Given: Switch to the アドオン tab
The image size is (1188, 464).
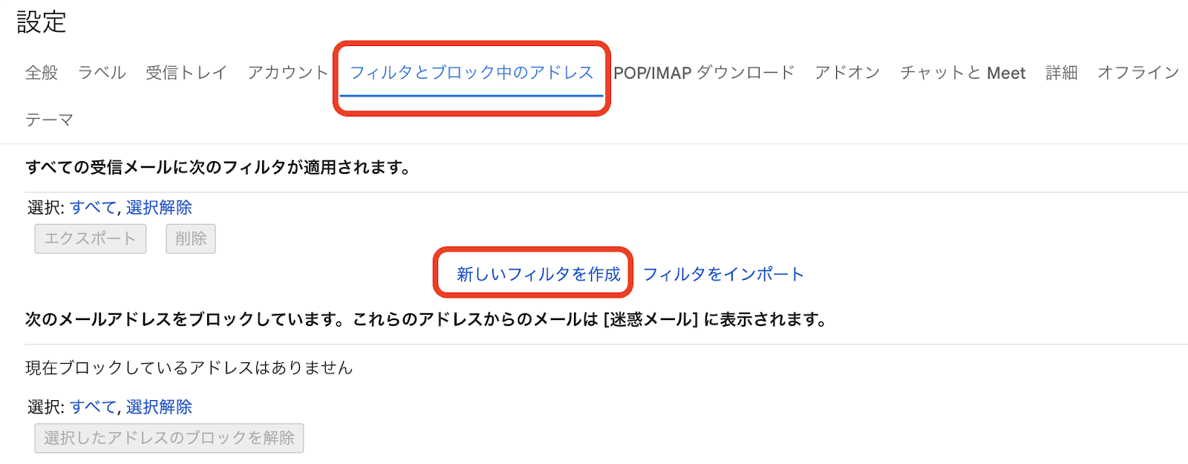Looking at the screenshot, I should [x=847, y=73].
